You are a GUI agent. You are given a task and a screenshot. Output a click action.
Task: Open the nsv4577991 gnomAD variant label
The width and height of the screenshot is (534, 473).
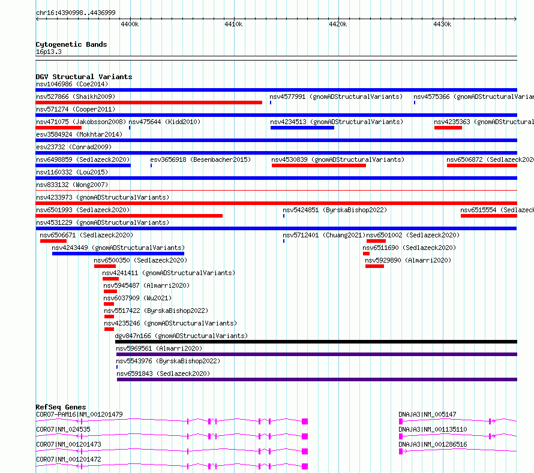click(336, 97)
